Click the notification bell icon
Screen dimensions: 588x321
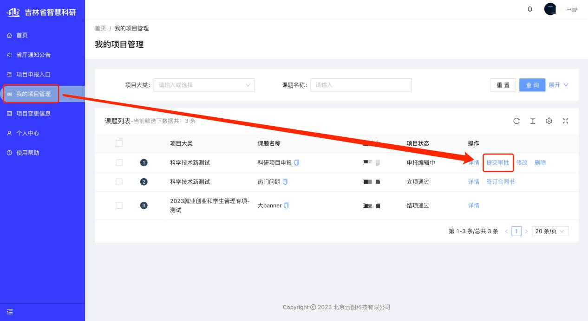click(530, 9)
